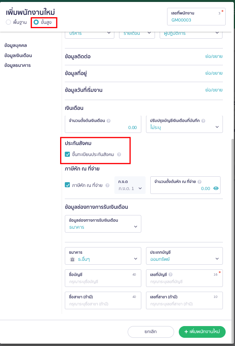Click the help icon beside เลขที่บัญชี field

pos(171,274)
